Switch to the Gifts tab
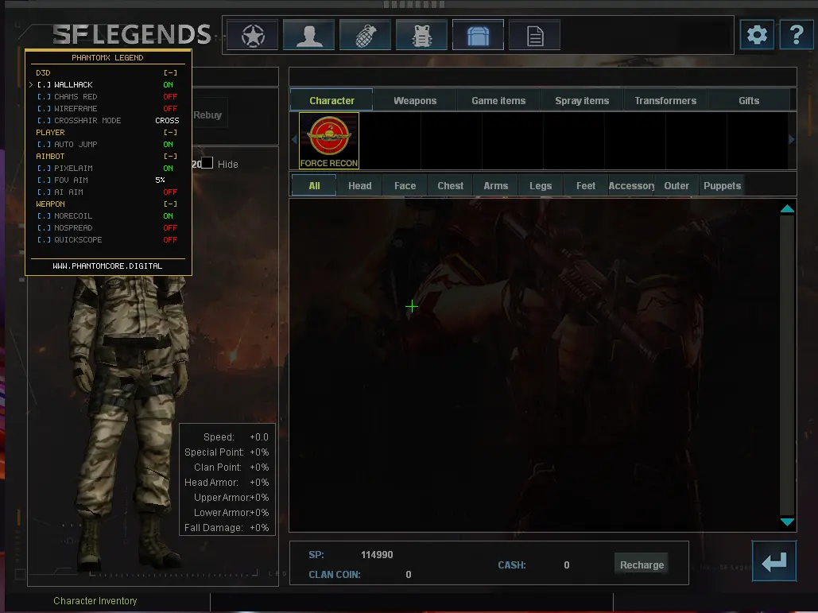 click(749, 100)
